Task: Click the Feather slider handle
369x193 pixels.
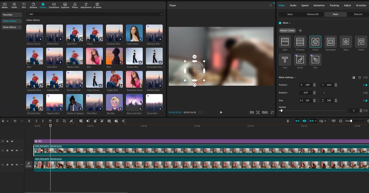Action: (281, 111)
